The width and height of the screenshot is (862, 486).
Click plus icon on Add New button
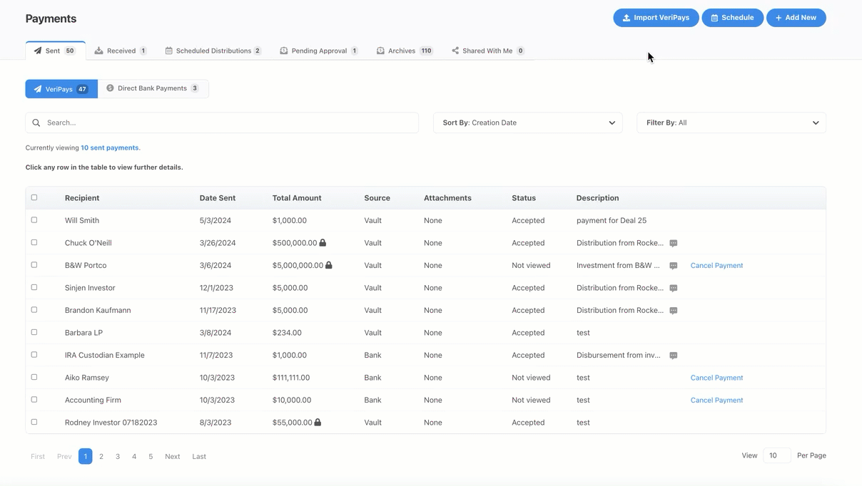tap(779, 18)
